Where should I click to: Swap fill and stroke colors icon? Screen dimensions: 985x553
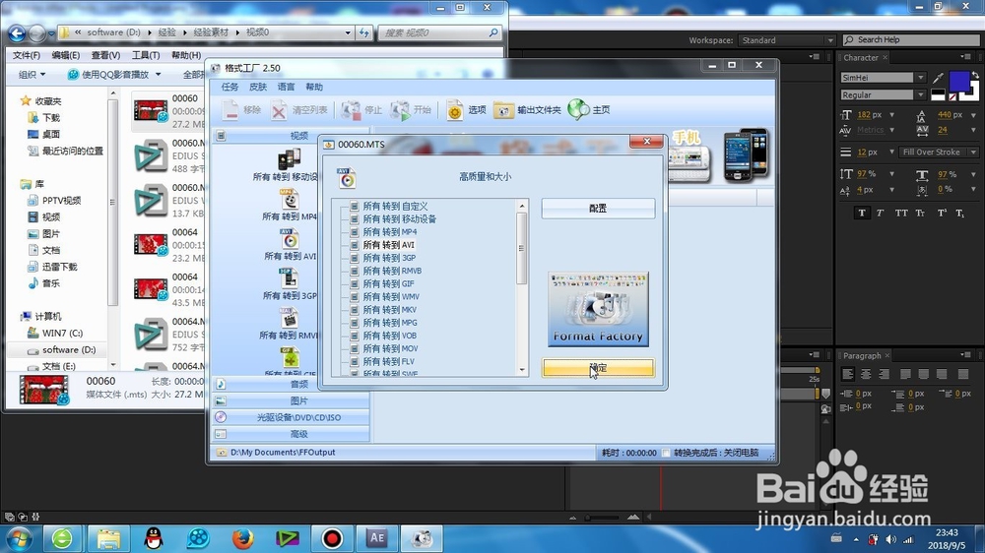tap(975, 76)
